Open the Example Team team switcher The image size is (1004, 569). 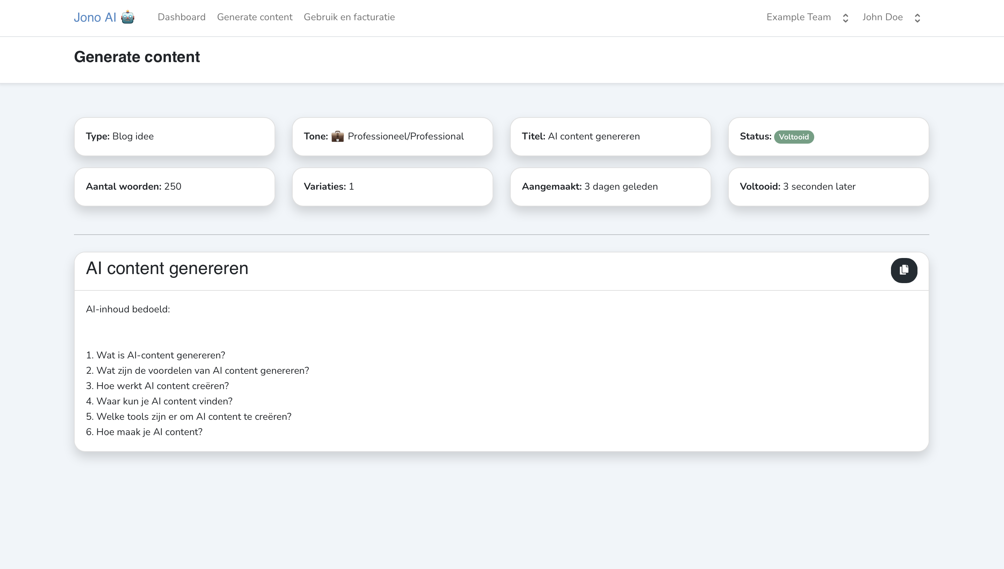(799, 17)
